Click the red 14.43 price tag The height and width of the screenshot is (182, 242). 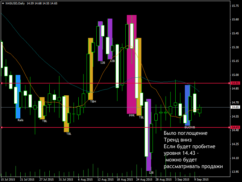coord(235,127)
